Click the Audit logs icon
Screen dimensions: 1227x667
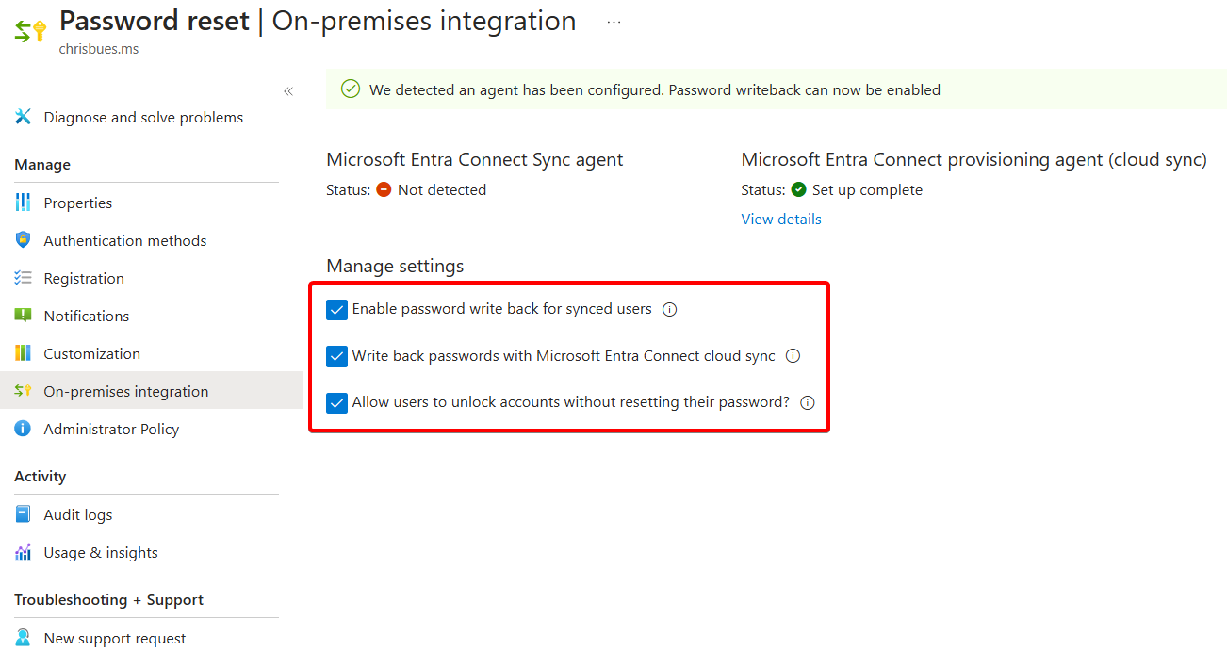(x=23, y=513)
